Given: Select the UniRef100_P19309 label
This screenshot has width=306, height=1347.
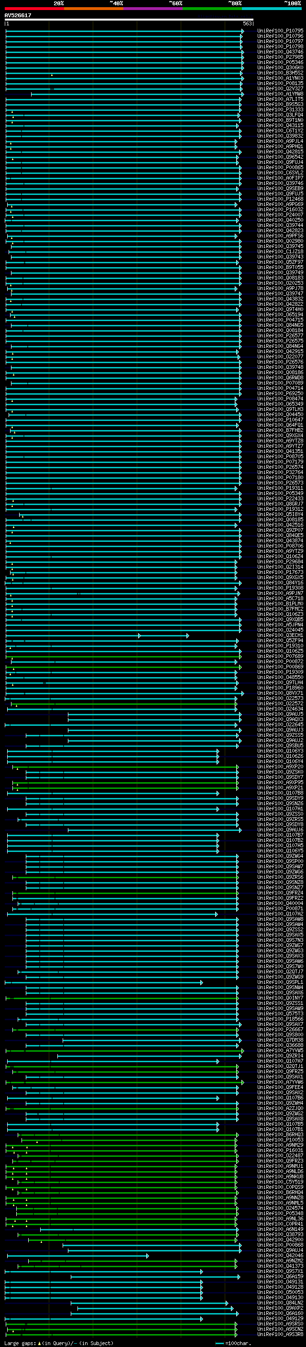Looking at the screenshot, I should [280, 672].
